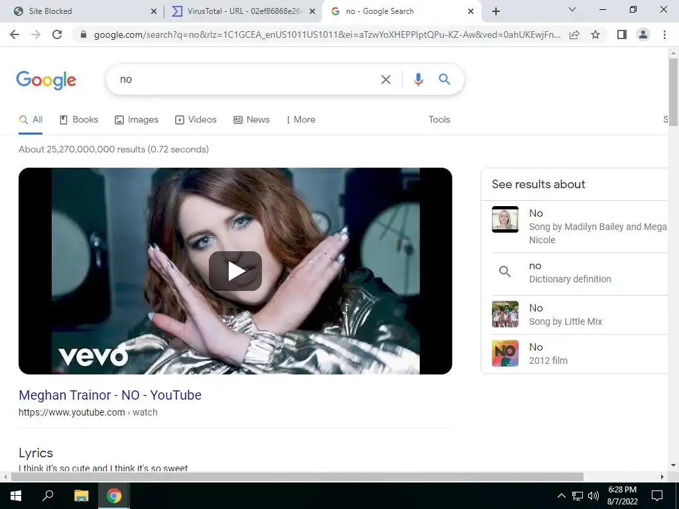Switch to the VirusTotal URL tab

tap(243, 11)
